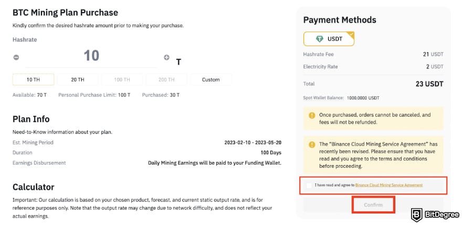The height and width of the screenshot is (225, 462).
Task: Click the Daily Mining Earnings Funding Wallet text
Action: pyautogui.click(x=215, y=163)
